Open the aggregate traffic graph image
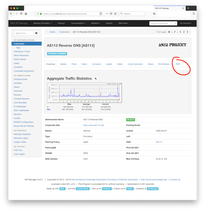Viewport: 205px width, 211px height. pyautogui.click(x=84, y=93)
